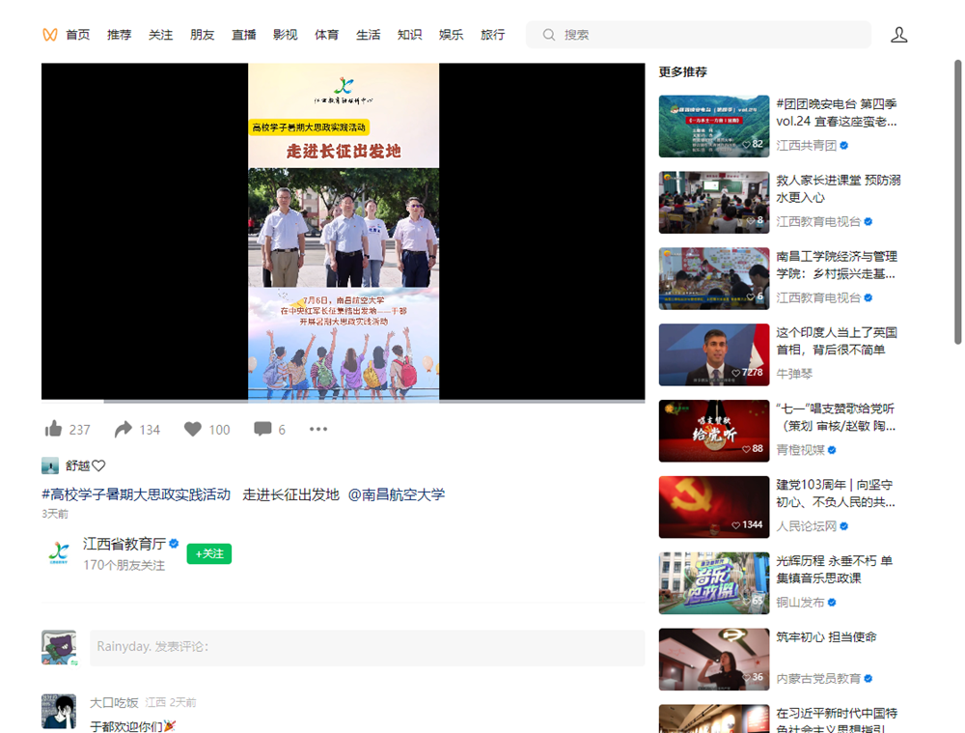Open the 影视 section in top navigation
965x733 pixels.
286,34
